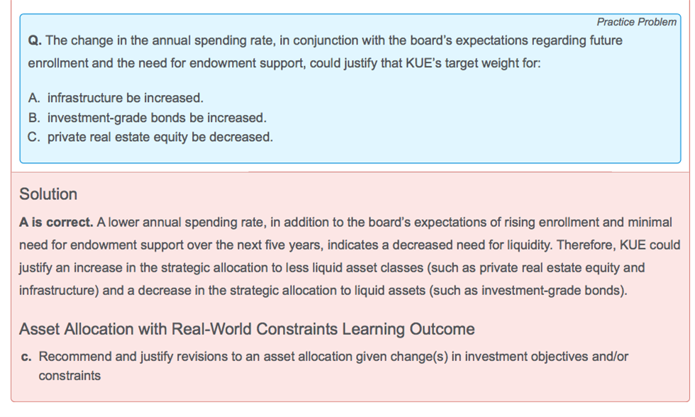Click the bold 'Q.' question marker

(x=35, y=41)
